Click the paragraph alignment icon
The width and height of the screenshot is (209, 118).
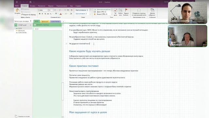66,14
